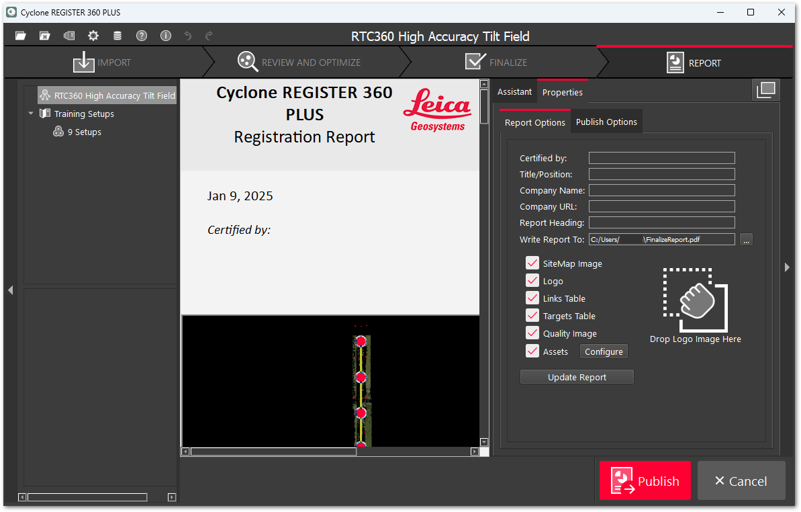The image size is (801, 512).
Task: Open the settings gear icon
Action: (x=93, y=36)
